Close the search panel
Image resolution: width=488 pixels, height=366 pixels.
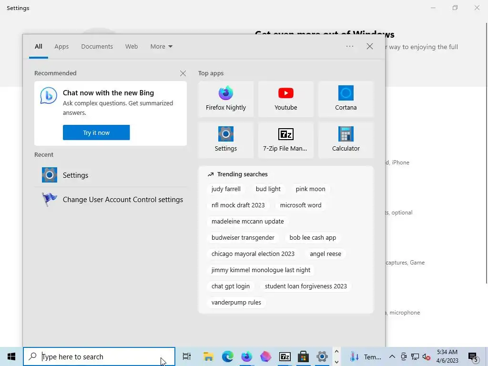[370, 46]
